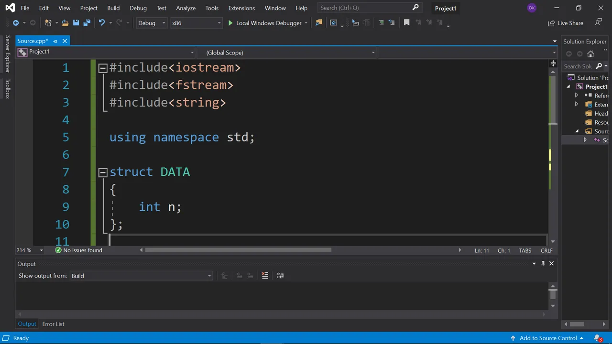Screen dimensions: 612x344
Task: Expand the External Dependencies node
Action: tap(577, 104)
